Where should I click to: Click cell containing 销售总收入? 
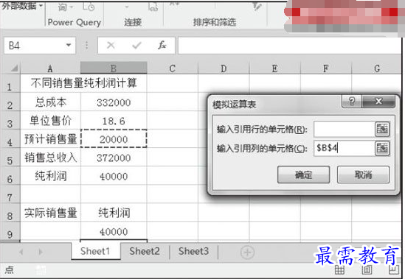pos(51,158)
